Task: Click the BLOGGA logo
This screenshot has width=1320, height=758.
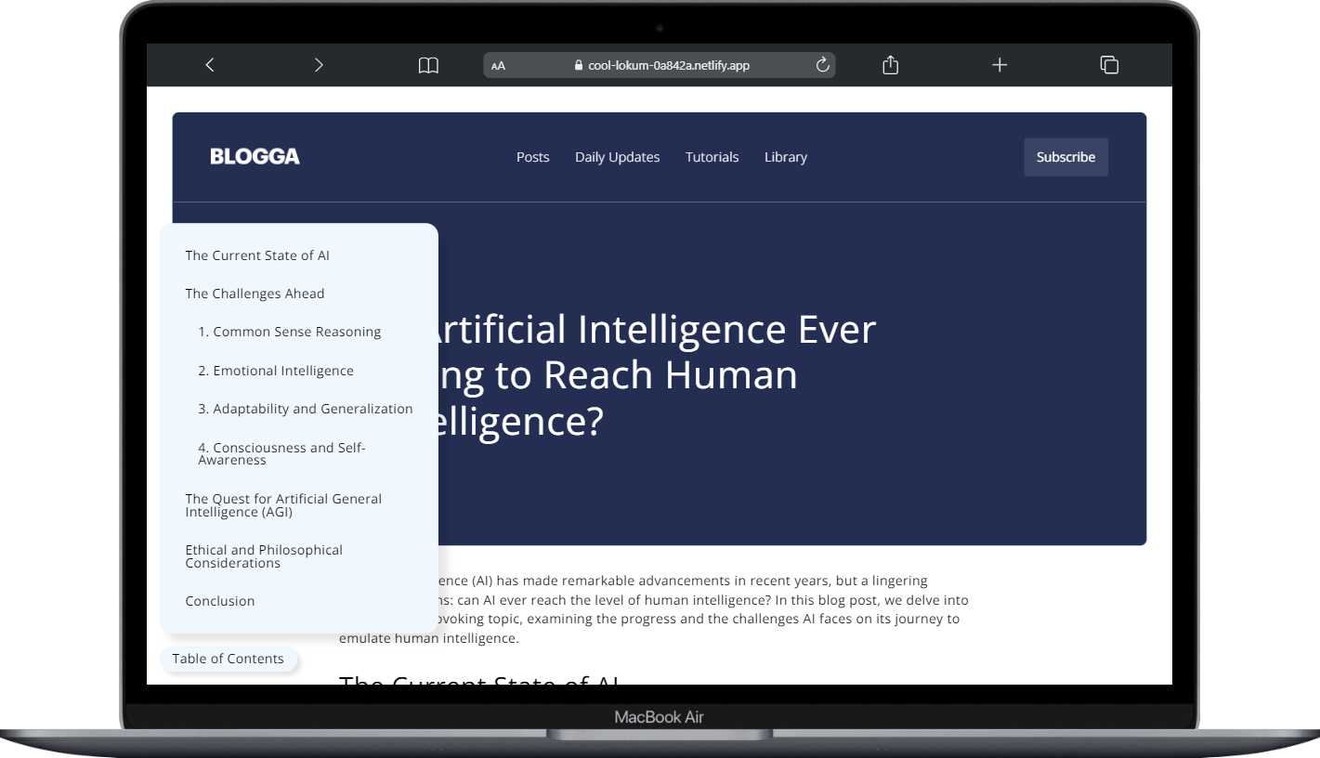Action: point(255,157)
